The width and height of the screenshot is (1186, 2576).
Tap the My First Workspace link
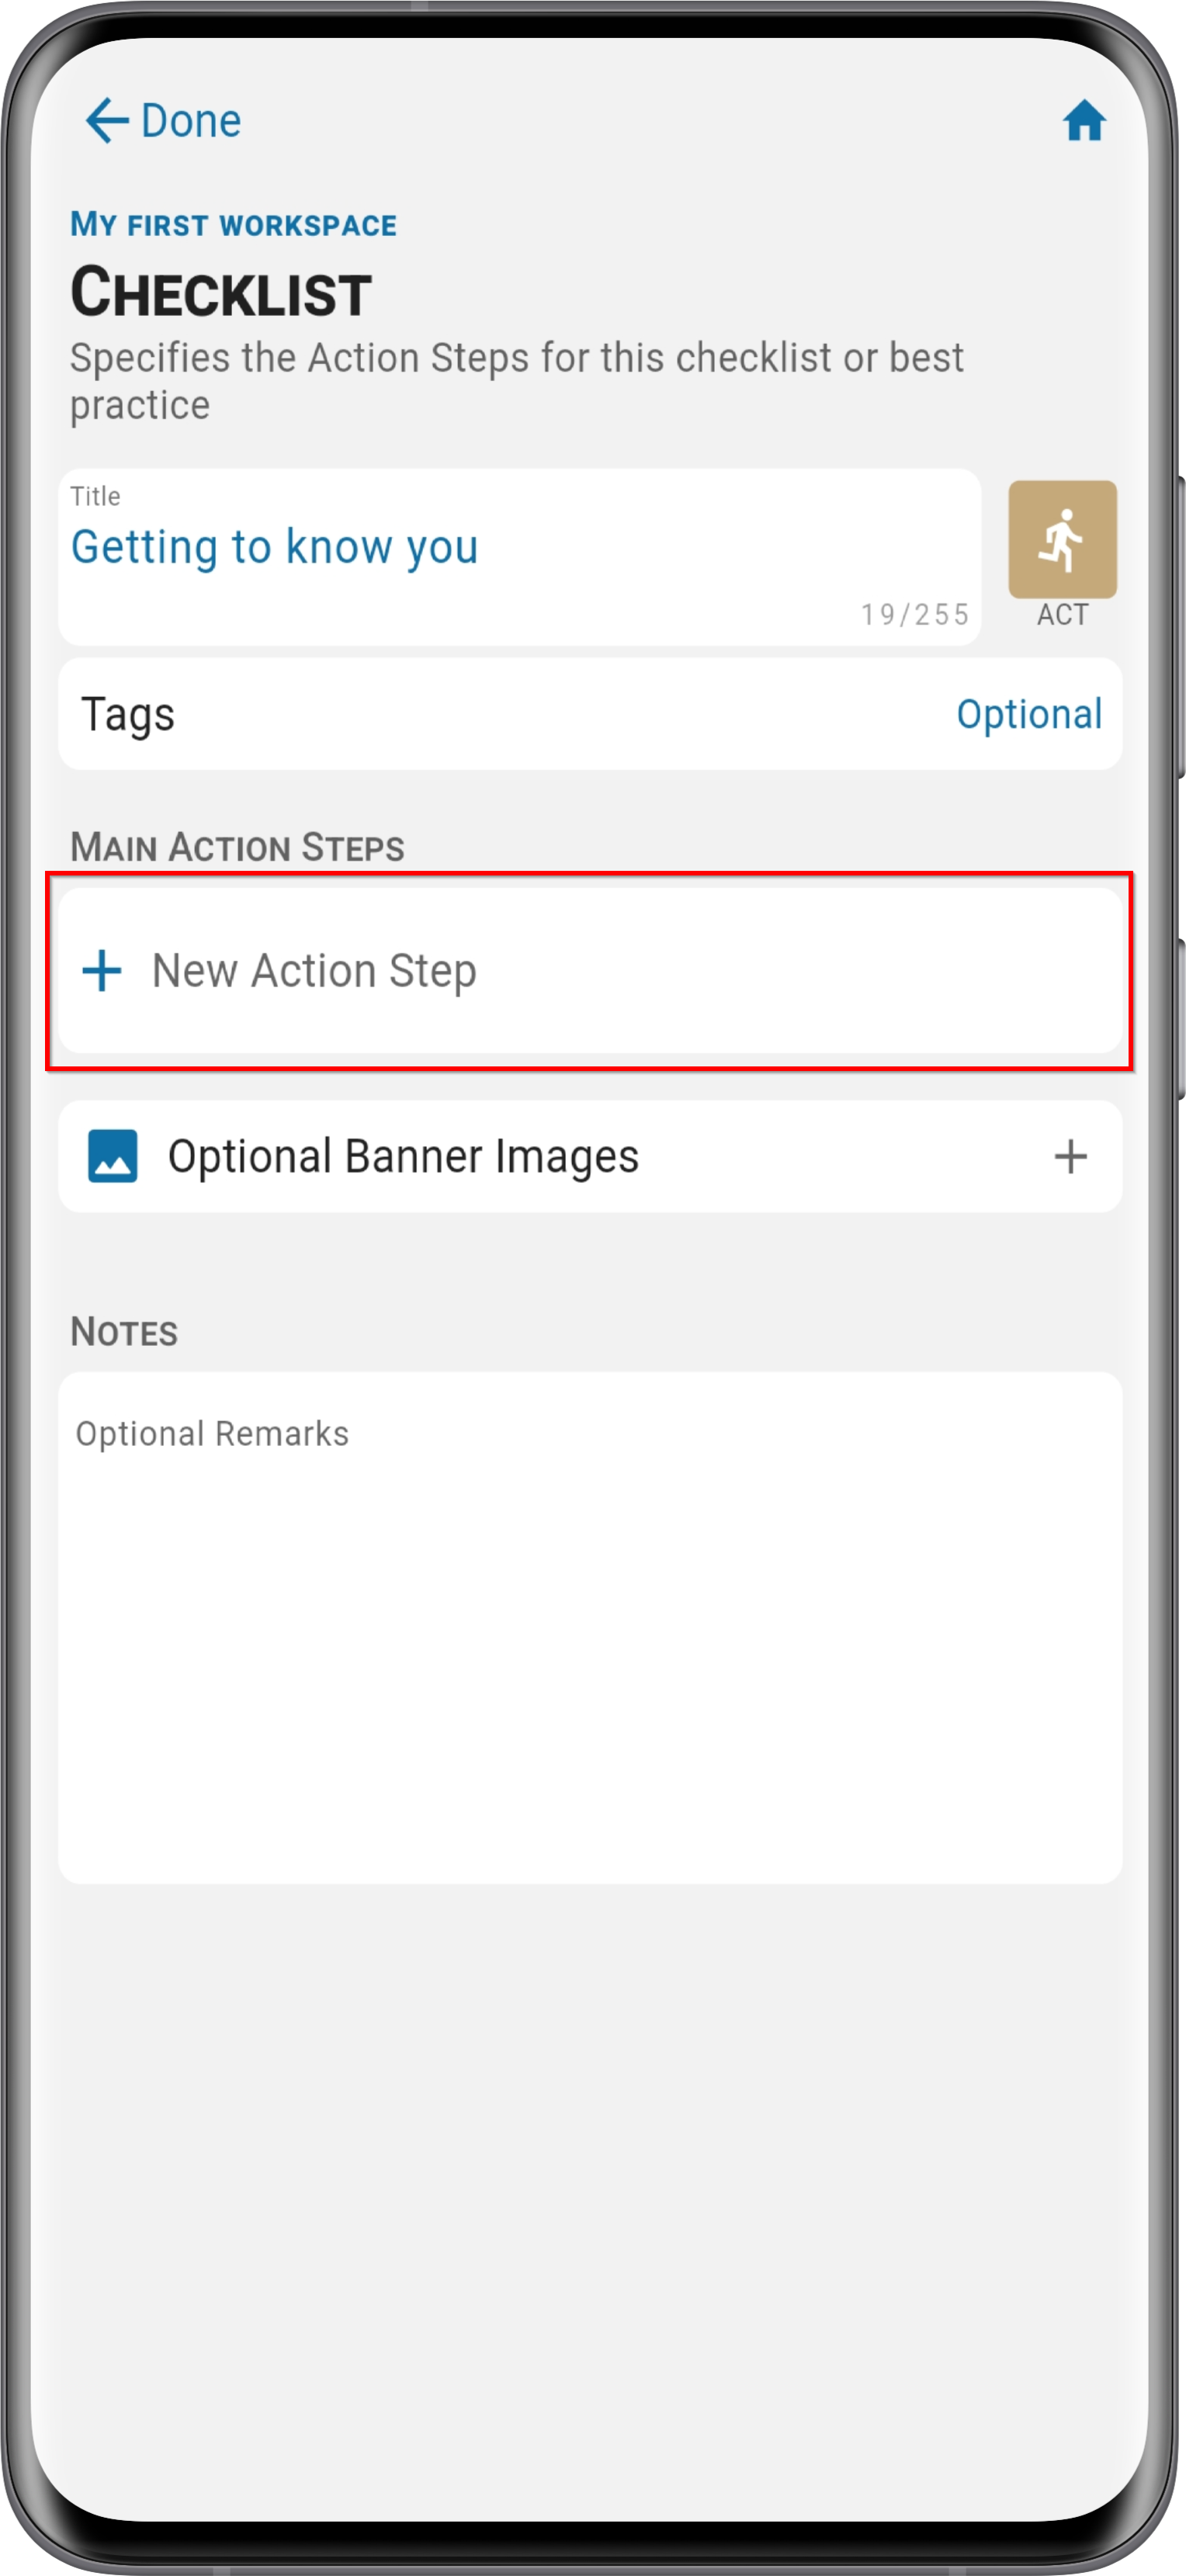(x=233, y=224)
